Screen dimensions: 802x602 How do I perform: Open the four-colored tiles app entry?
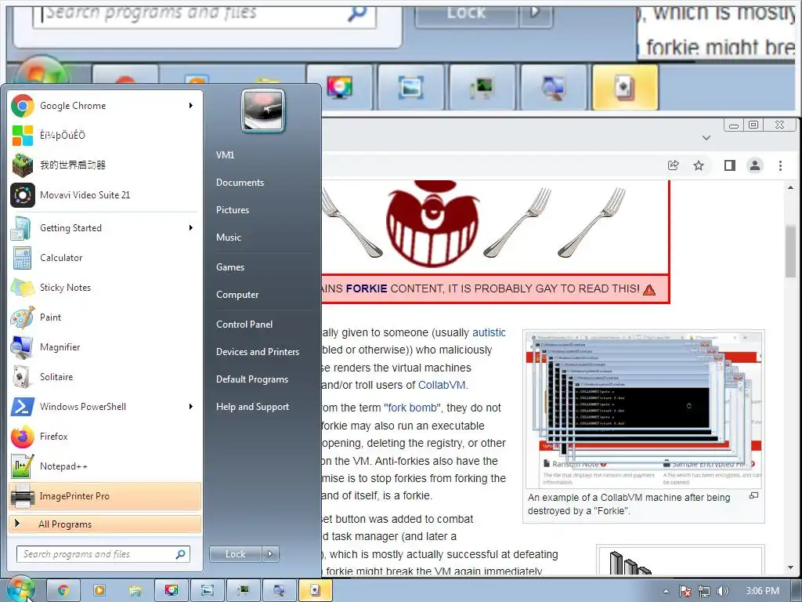(x=105, y=135)
